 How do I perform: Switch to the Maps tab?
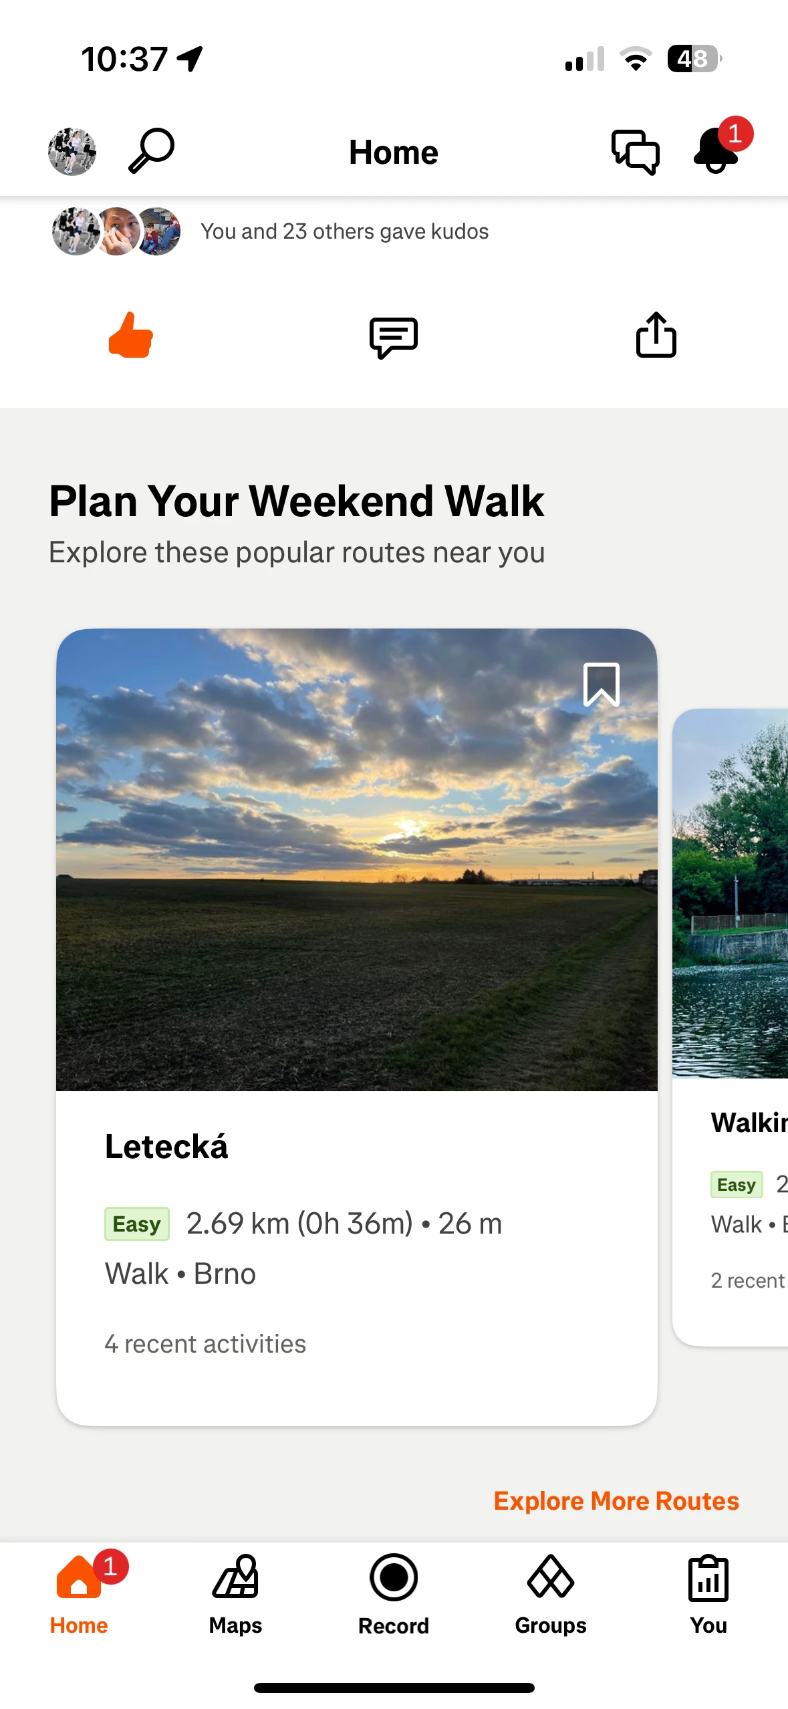pos(236,1594)
